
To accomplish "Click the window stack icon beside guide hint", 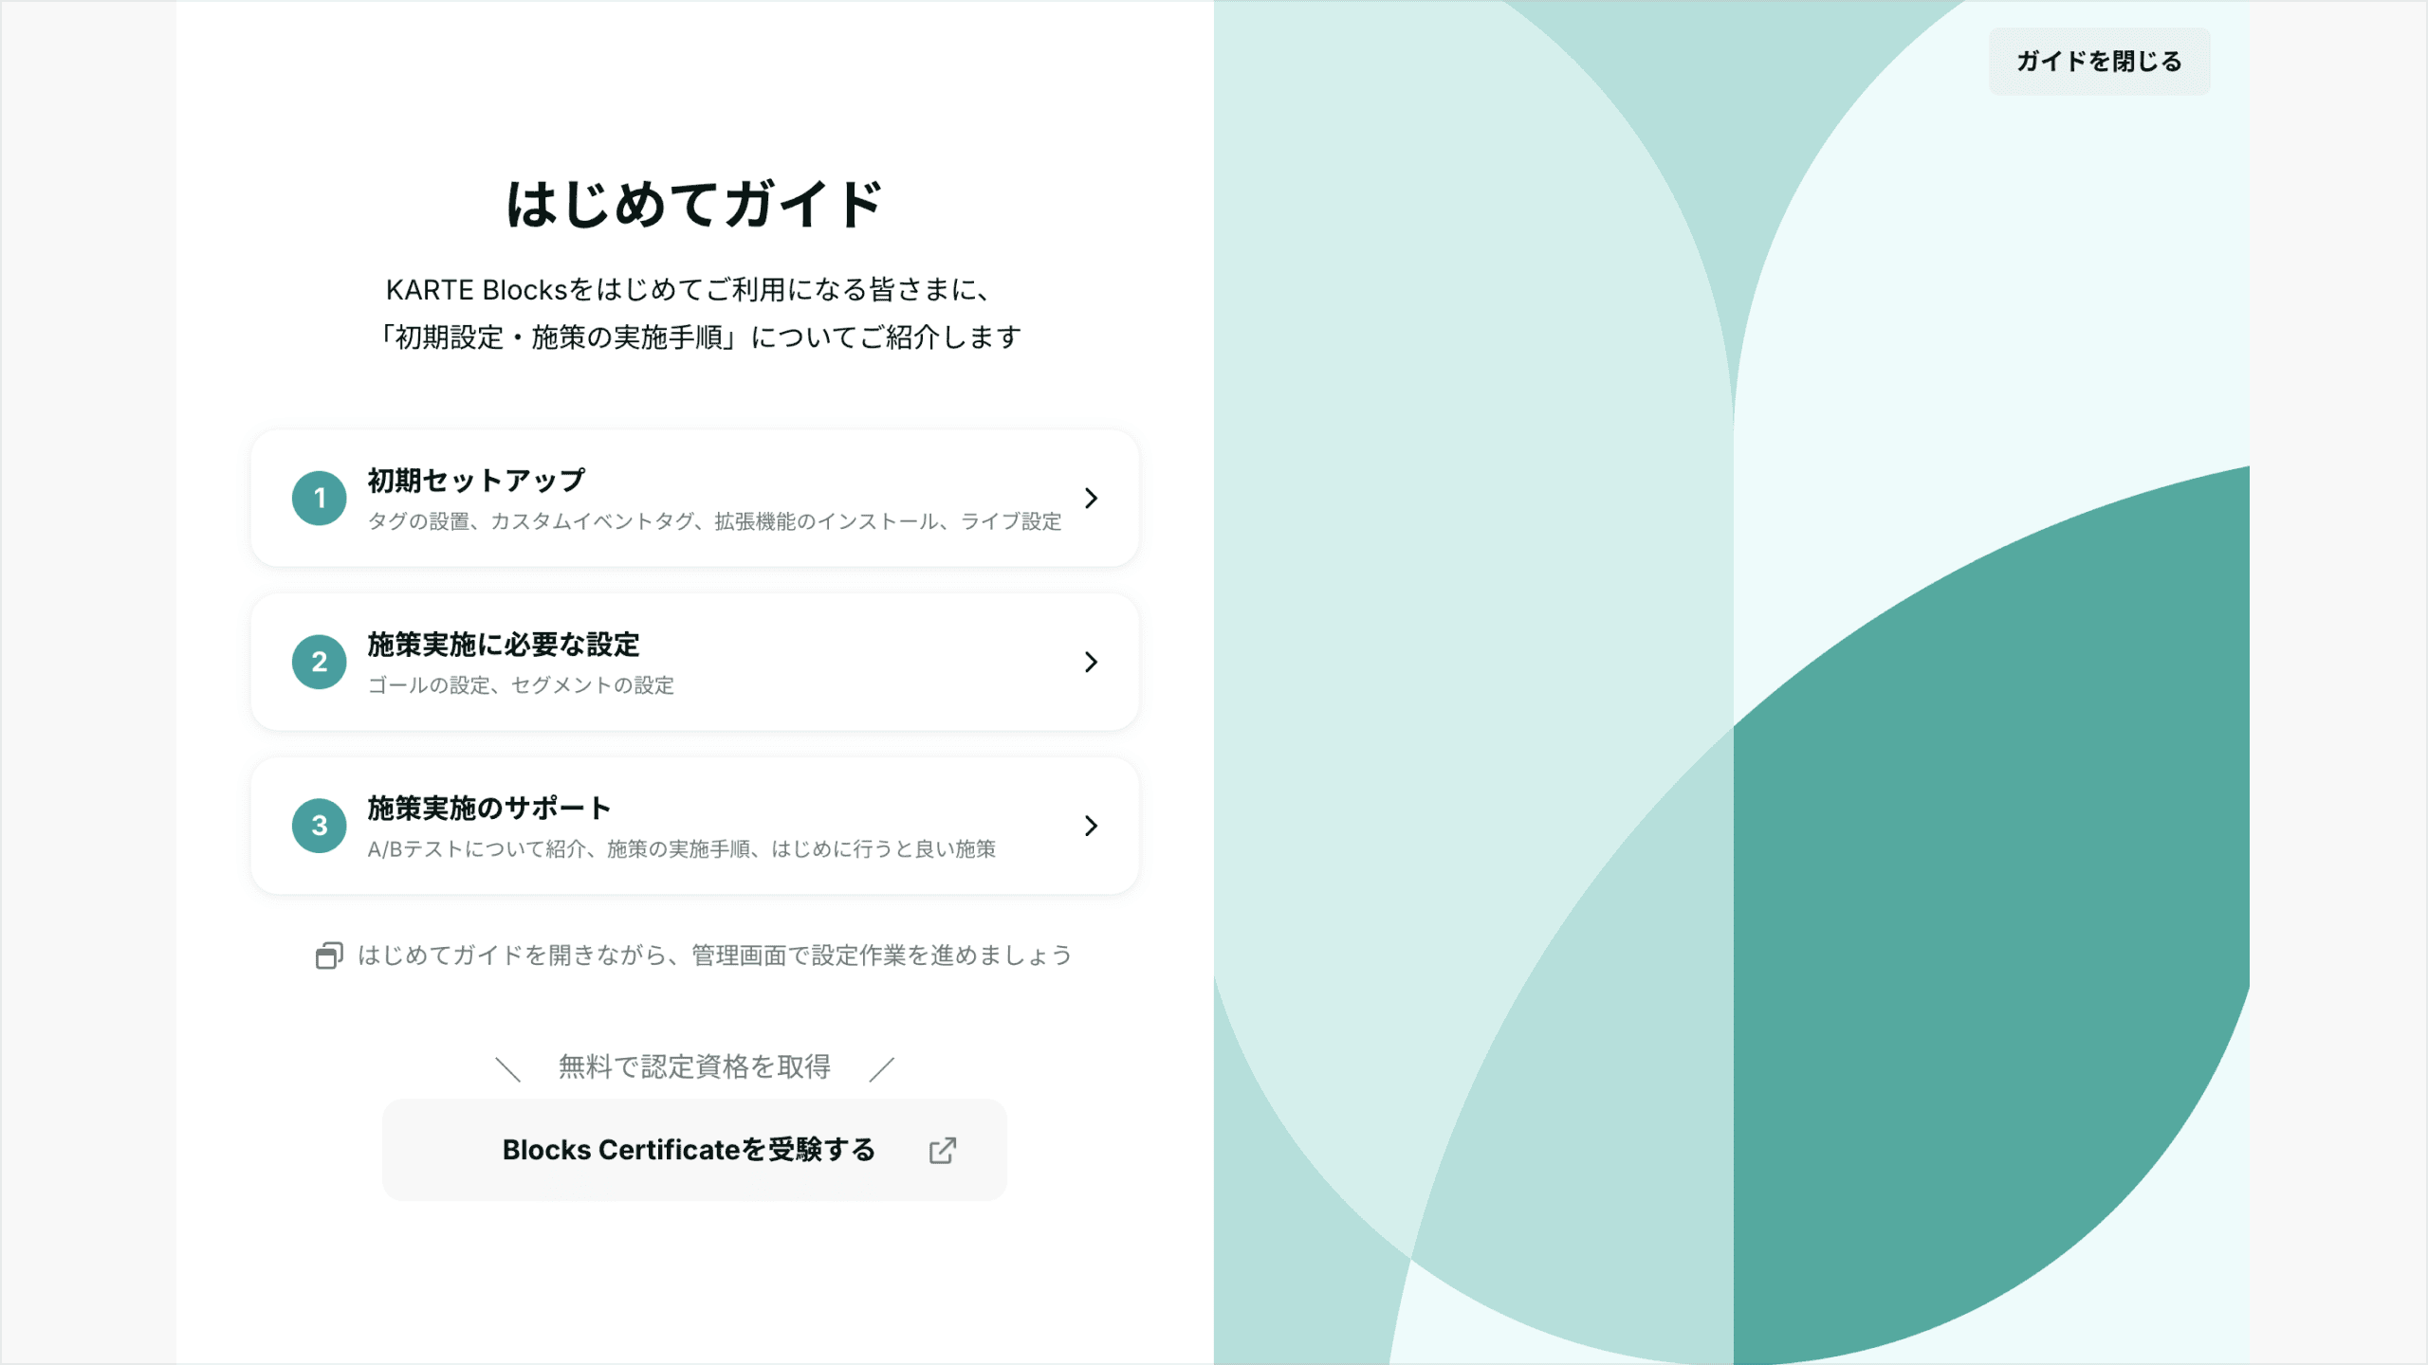I will coord(329,955).
